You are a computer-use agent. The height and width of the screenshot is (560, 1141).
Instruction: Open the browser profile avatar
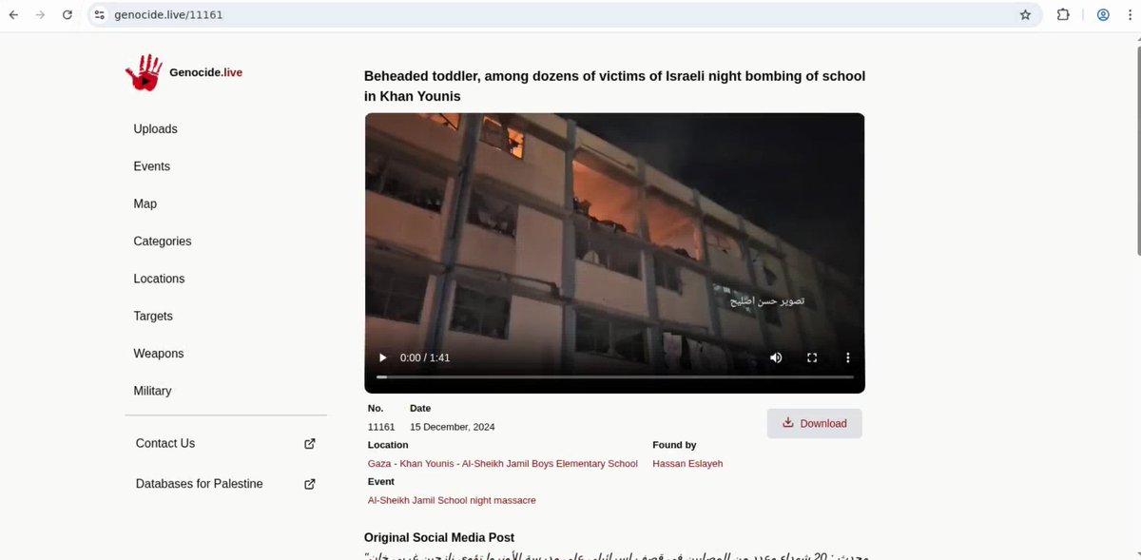coord(1103,15)
